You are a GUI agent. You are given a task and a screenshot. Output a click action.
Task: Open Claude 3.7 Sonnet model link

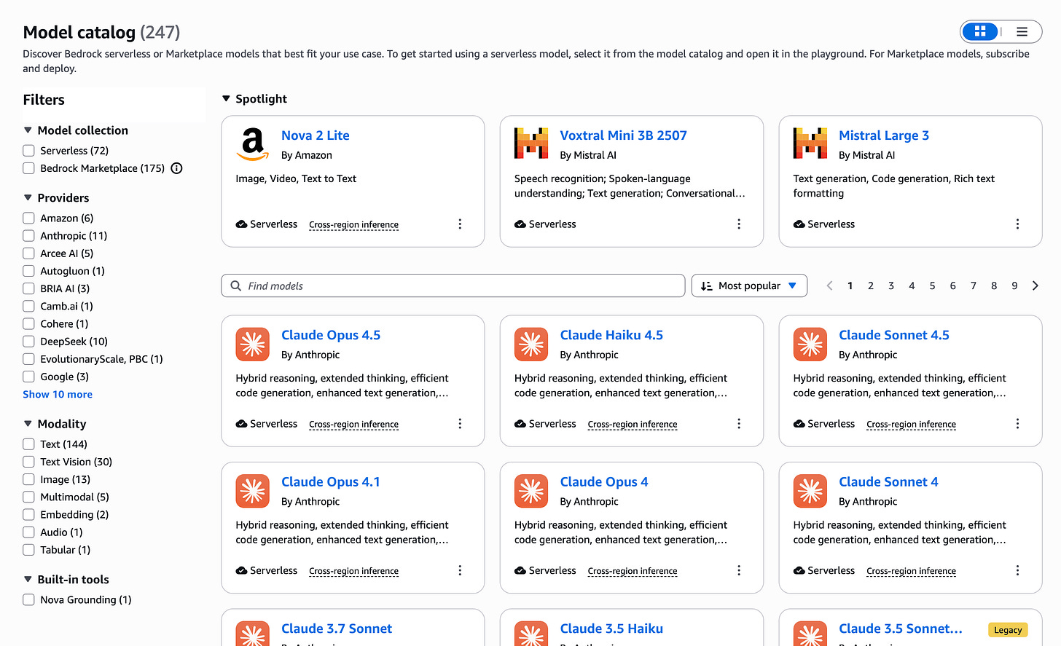[337, 629]
